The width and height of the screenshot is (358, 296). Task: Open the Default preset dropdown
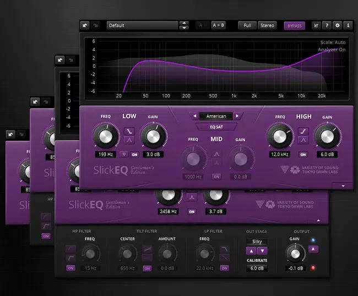coord(142,25)
